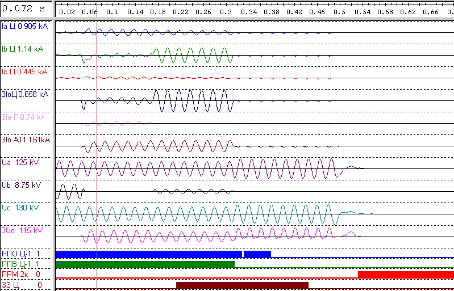Screen dimensions: 454x291
Task: Click the 0.1 mark on time ruler
Action: [x=112, y=12]
